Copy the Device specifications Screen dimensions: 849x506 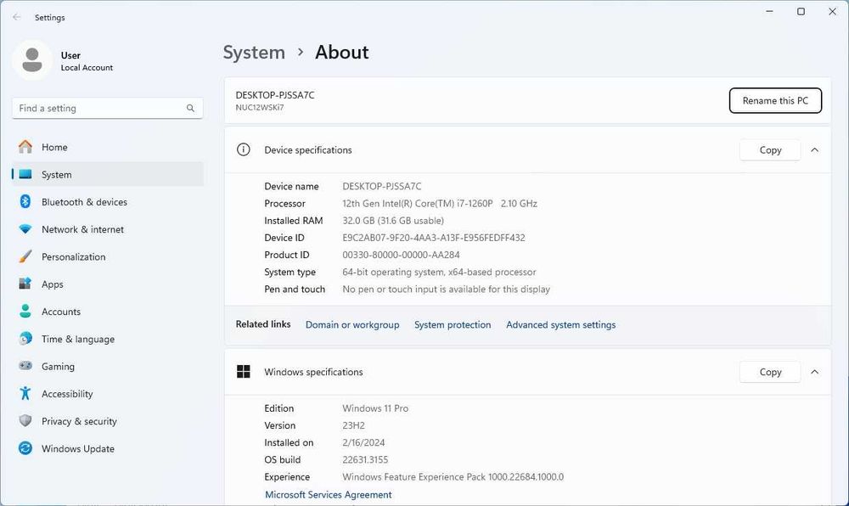(770, 150)
